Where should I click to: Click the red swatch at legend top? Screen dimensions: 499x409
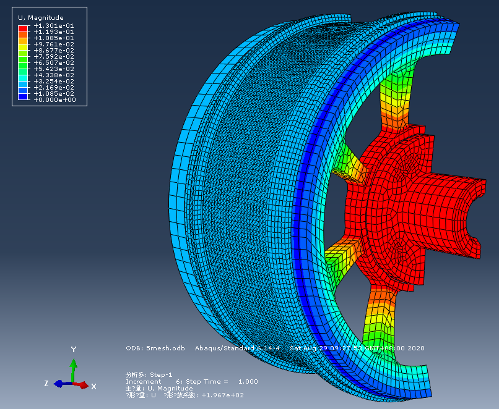click(x=23, y=28)
